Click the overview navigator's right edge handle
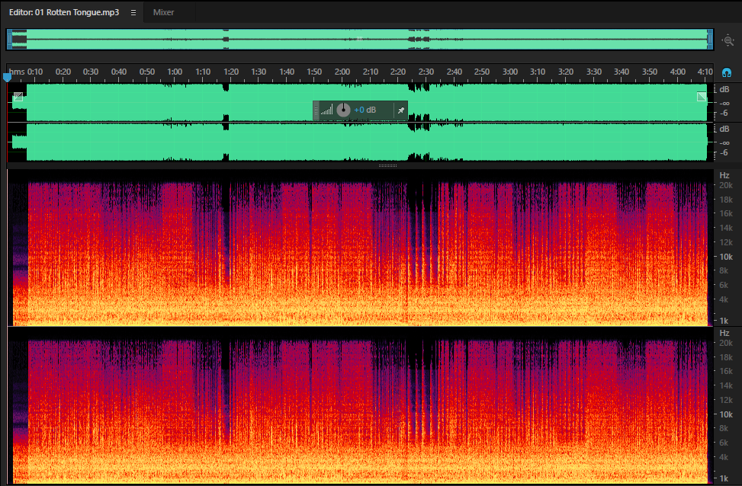This screenshot has width=742, height=486. (710, 40)
